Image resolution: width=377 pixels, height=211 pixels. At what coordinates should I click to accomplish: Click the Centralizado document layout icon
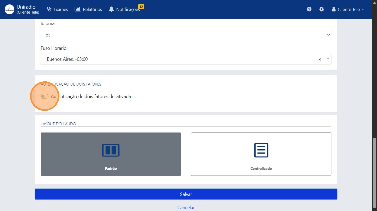(261, 150)
